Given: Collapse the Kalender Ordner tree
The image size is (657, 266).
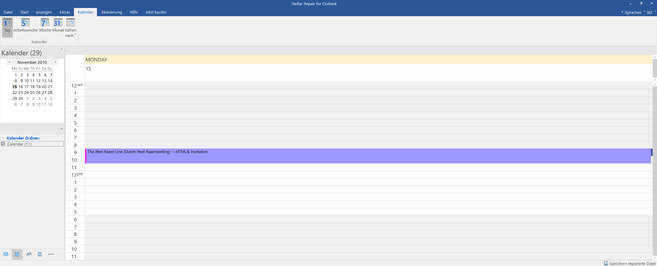Looking at the screenshot, I should [3, 138].
